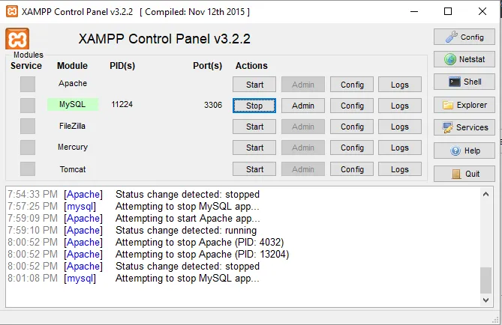The height and width of the screenshot is (325, 502).
Task: Select the 8:00:52 PM 'Status change detected: stopped' entry
Action: pos(134,266)
